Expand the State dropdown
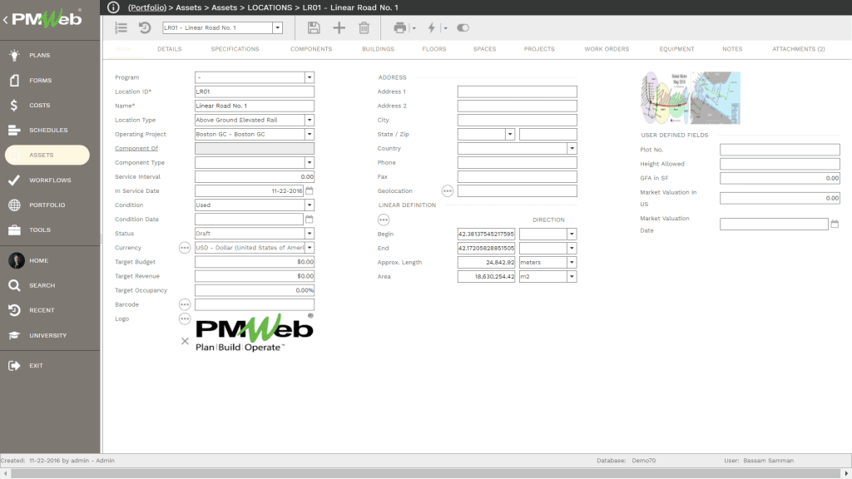The width and height of the screenshot is (852, 479). tap(510, 134)
